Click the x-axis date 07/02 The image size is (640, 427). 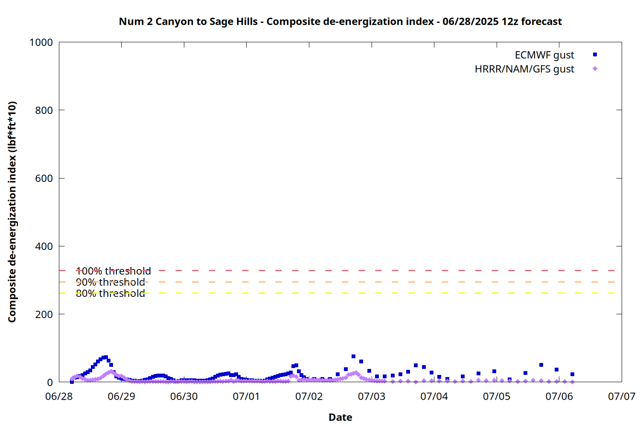point(309,396)
